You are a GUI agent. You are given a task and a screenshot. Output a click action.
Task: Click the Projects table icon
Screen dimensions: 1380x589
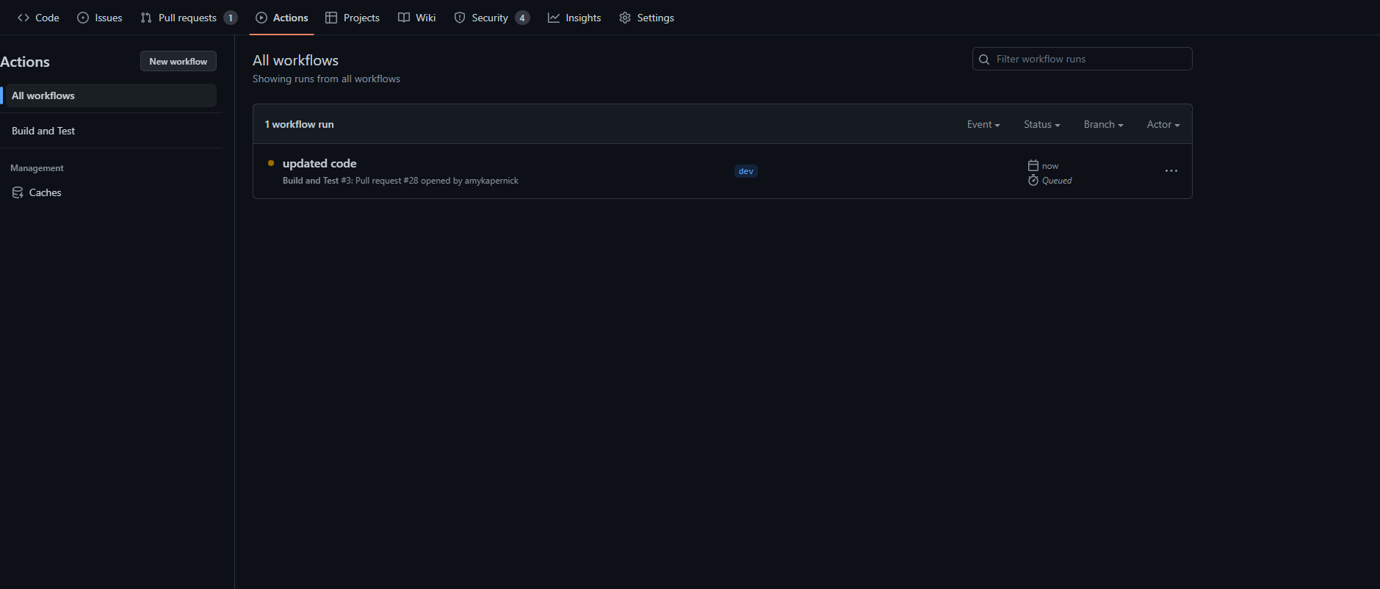(331, 18)
